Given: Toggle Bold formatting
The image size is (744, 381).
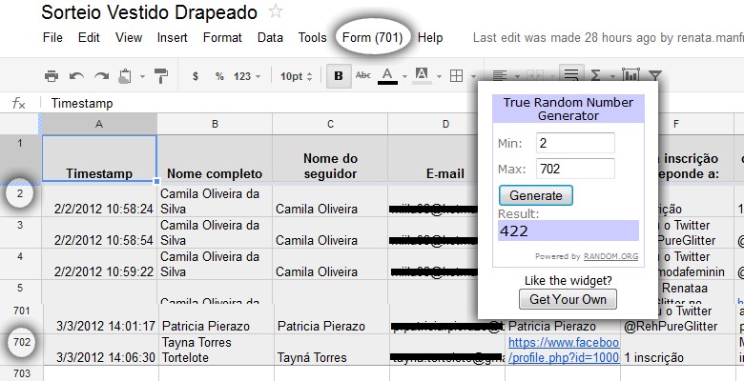Looking at the screenshot, I should point(339,76).
